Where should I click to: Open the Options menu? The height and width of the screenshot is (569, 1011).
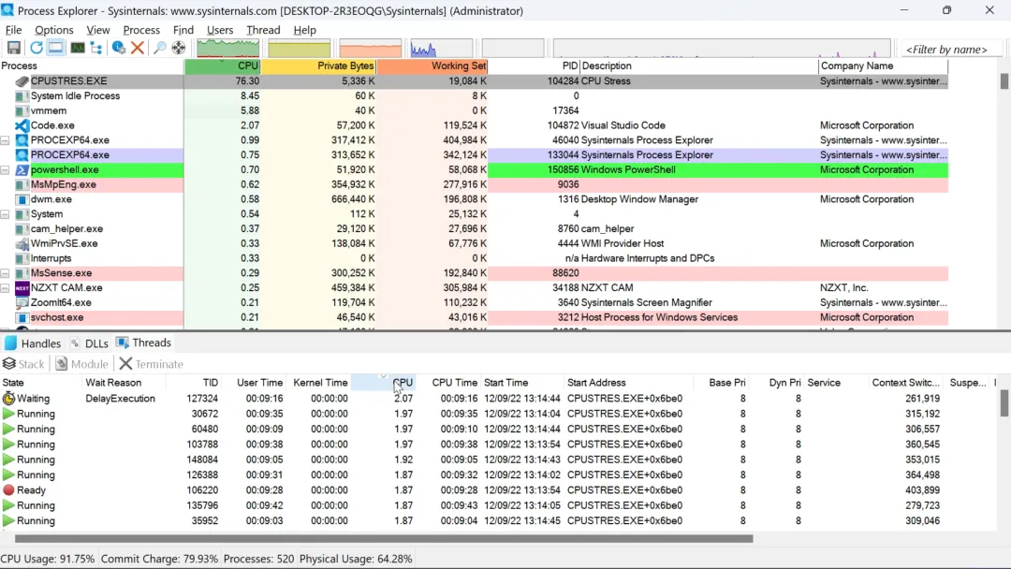tap(54, 30)
